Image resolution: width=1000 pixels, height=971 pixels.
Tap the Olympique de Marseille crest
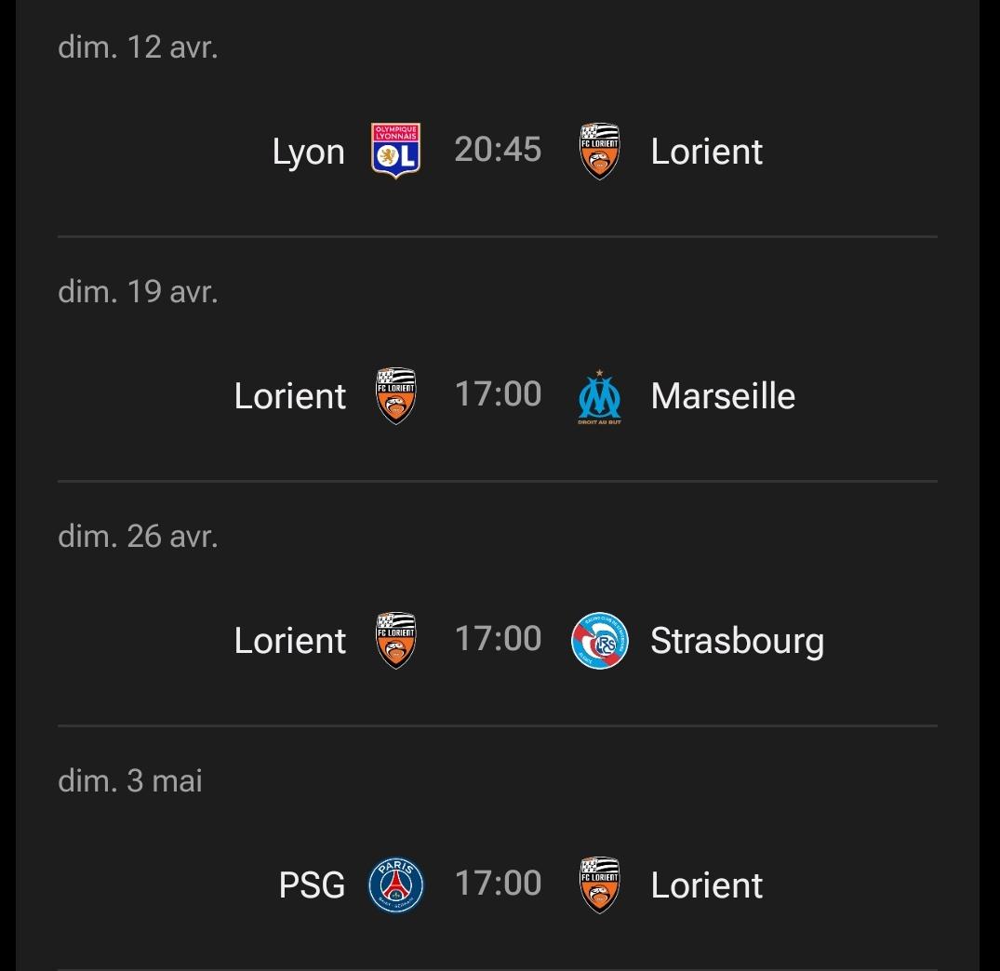click(x=600, y=396)
